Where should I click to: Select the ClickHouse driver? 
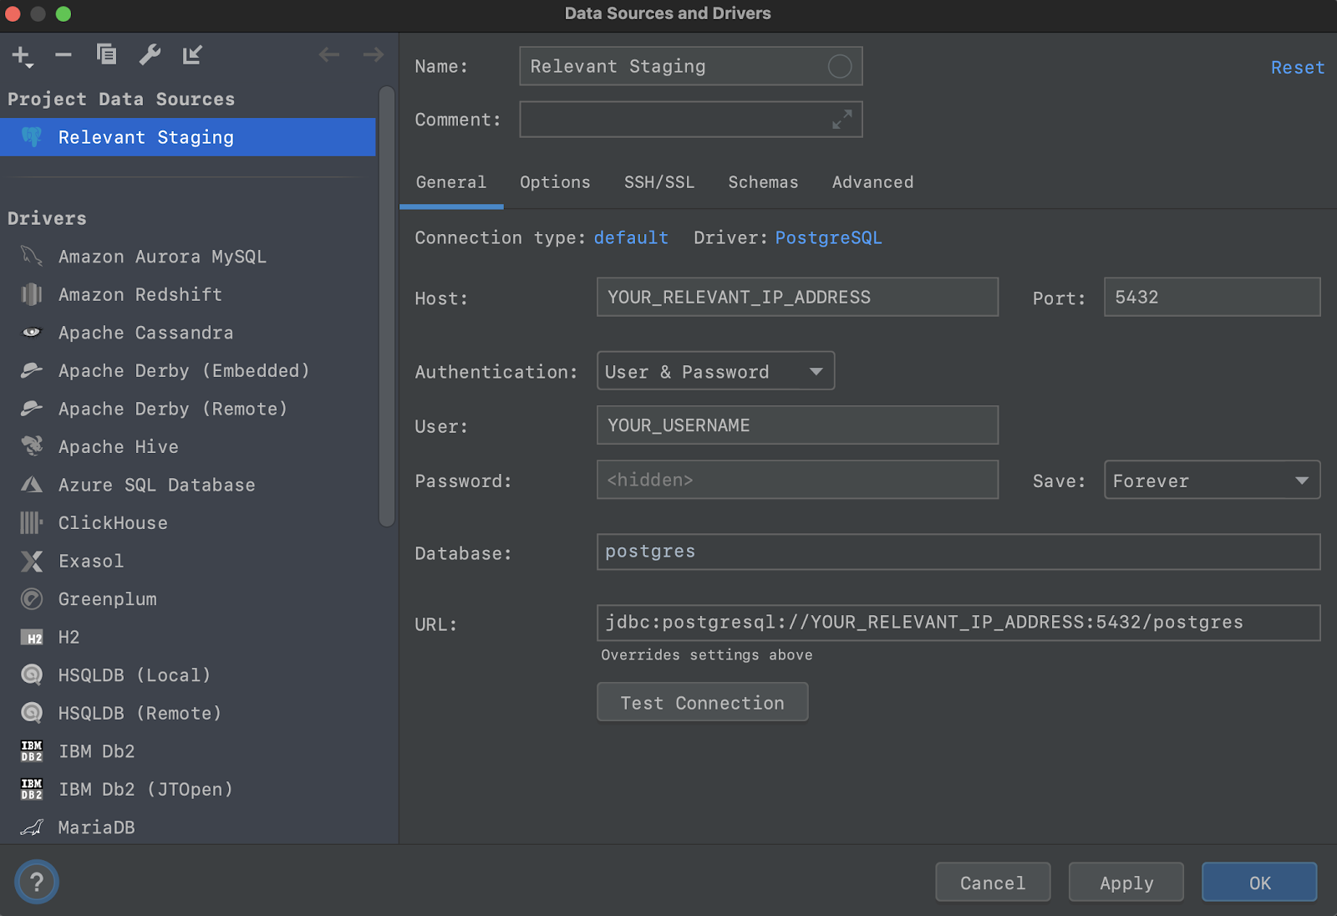tap(188, 523)
